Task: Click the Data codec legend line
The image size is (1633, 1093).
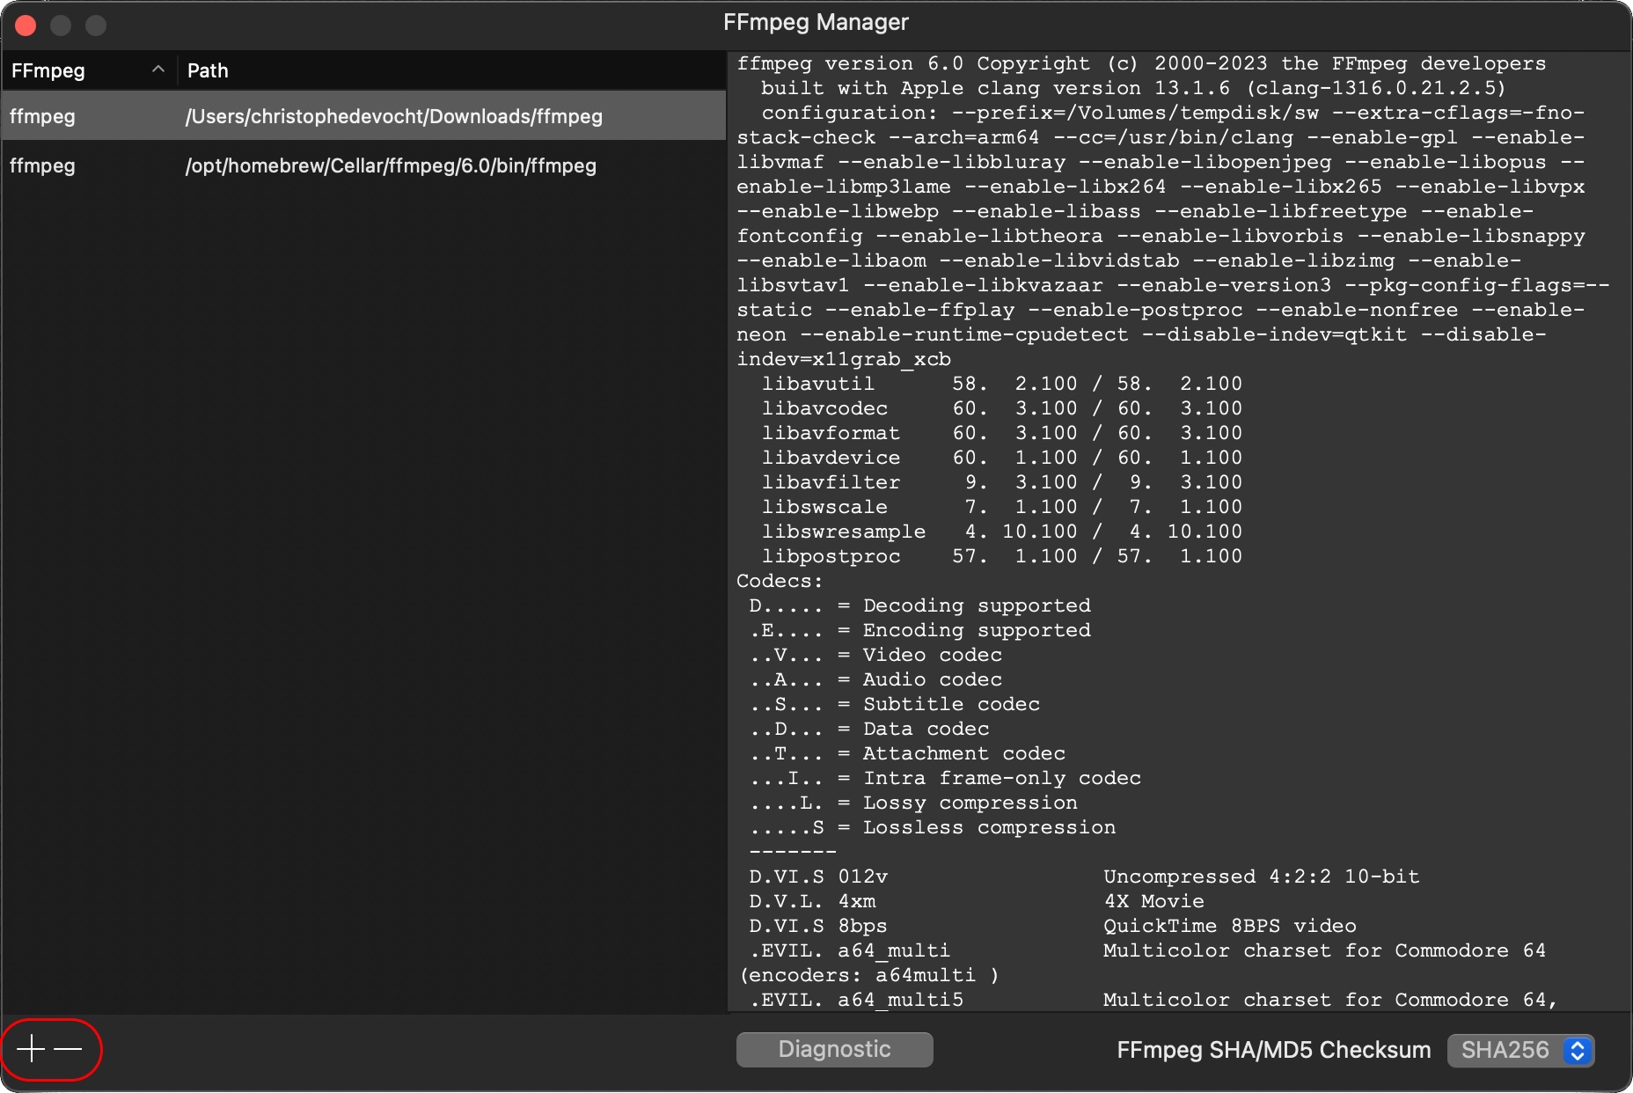Action: point(869,729)
